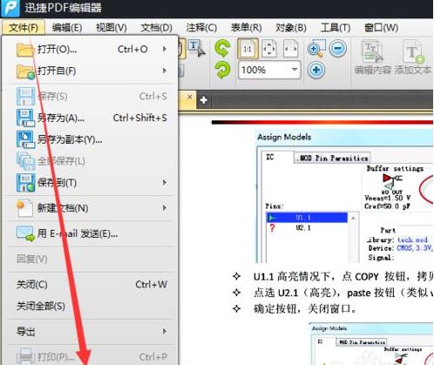Click the 添加文本 add text tool
Image resolution: width=434 pixels, height=365 pixels.
click(x=413, y=57)
